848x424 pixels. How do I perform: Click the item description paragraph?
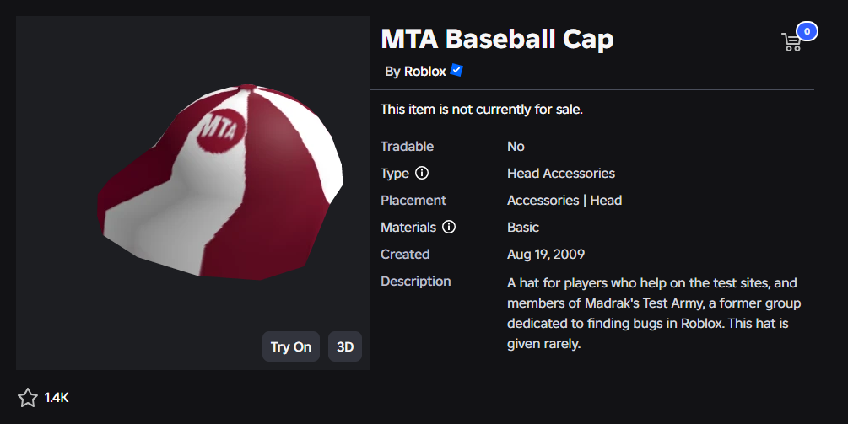(653, 313)
